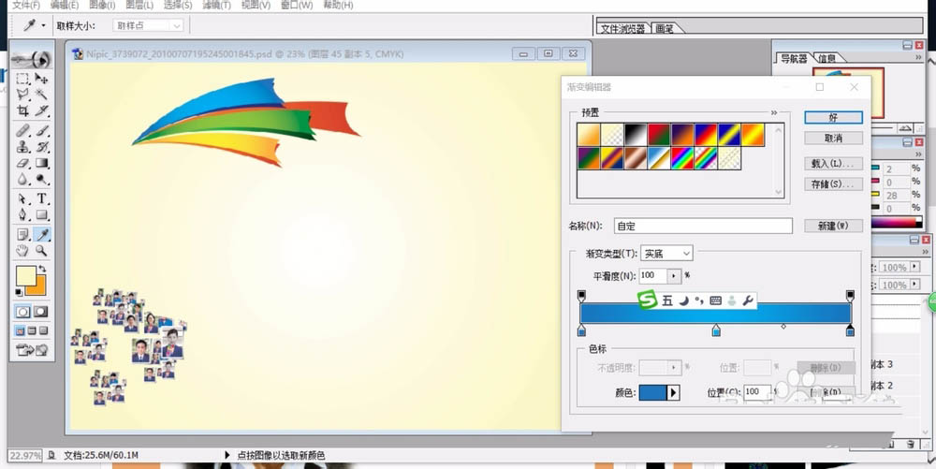Select the Crop tool
This screenshot has height=469, width=936.
[x=22, y=110]
